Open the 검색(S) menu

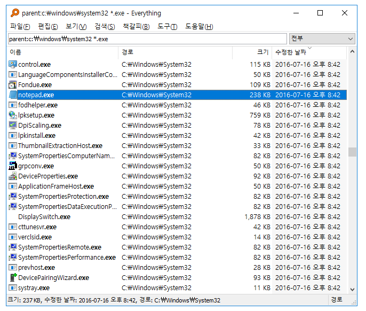105,26
